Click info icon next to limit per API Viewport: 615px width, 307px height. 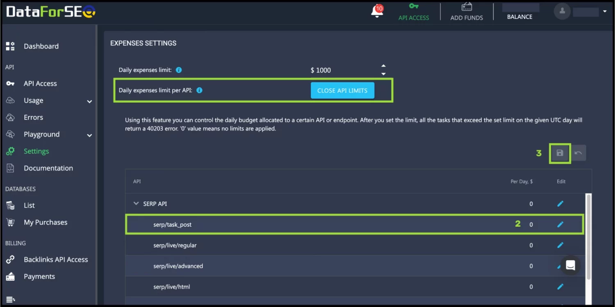pyautogui.click(x=199, y=90)
